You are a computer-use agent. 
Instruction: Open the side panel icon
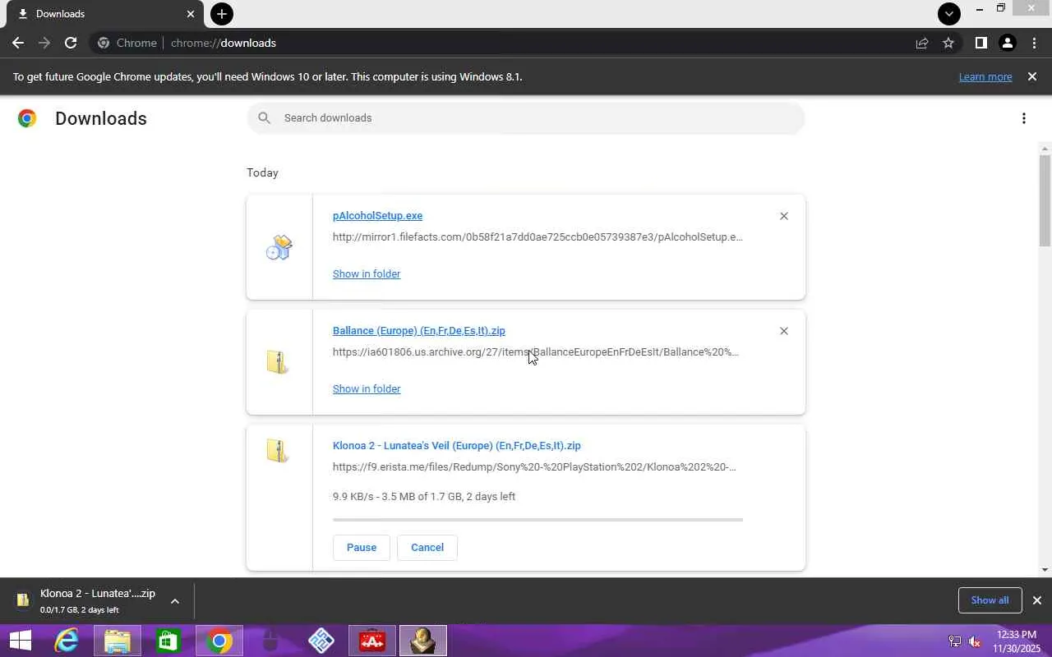(980, 43)
